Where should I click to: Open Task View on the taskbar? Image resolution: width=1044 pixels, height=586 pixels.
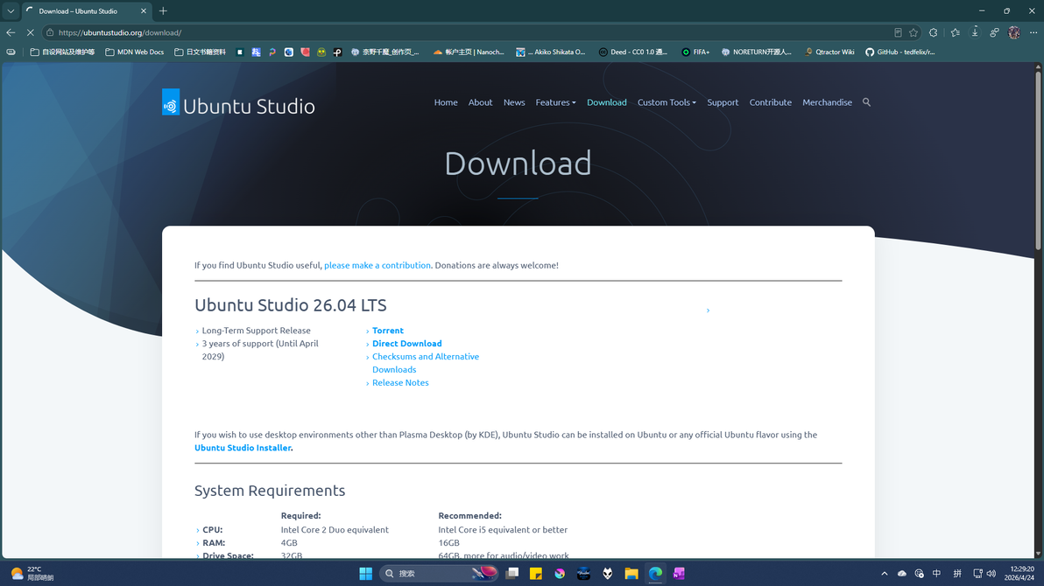click(x=512, y=574)
